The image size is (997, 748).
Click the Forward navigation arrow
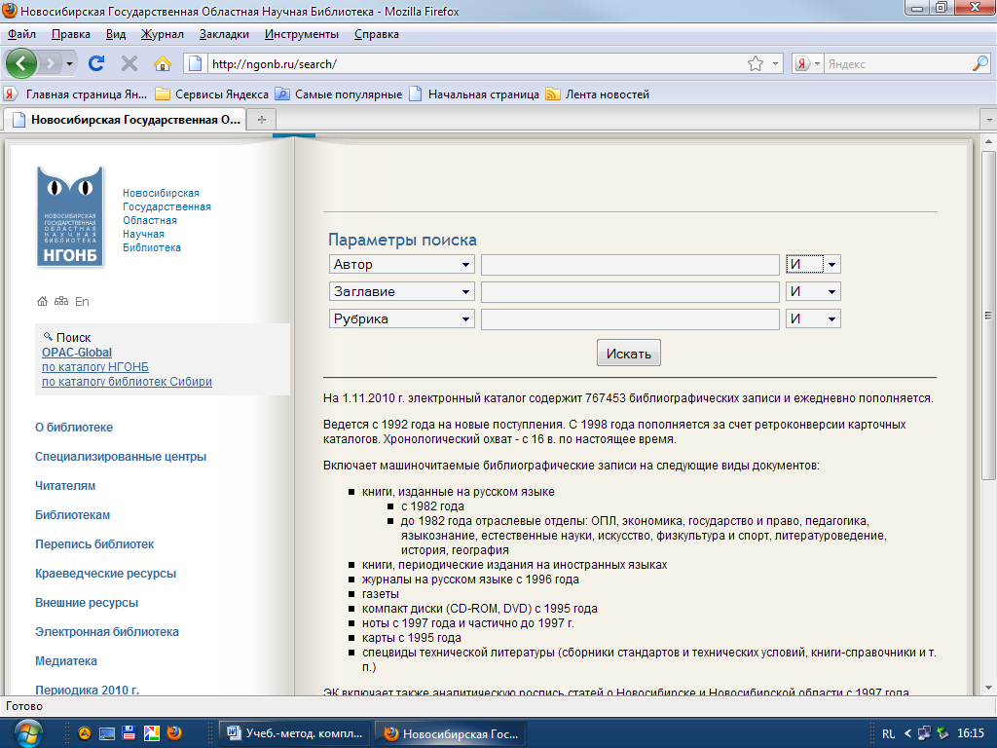51,63
